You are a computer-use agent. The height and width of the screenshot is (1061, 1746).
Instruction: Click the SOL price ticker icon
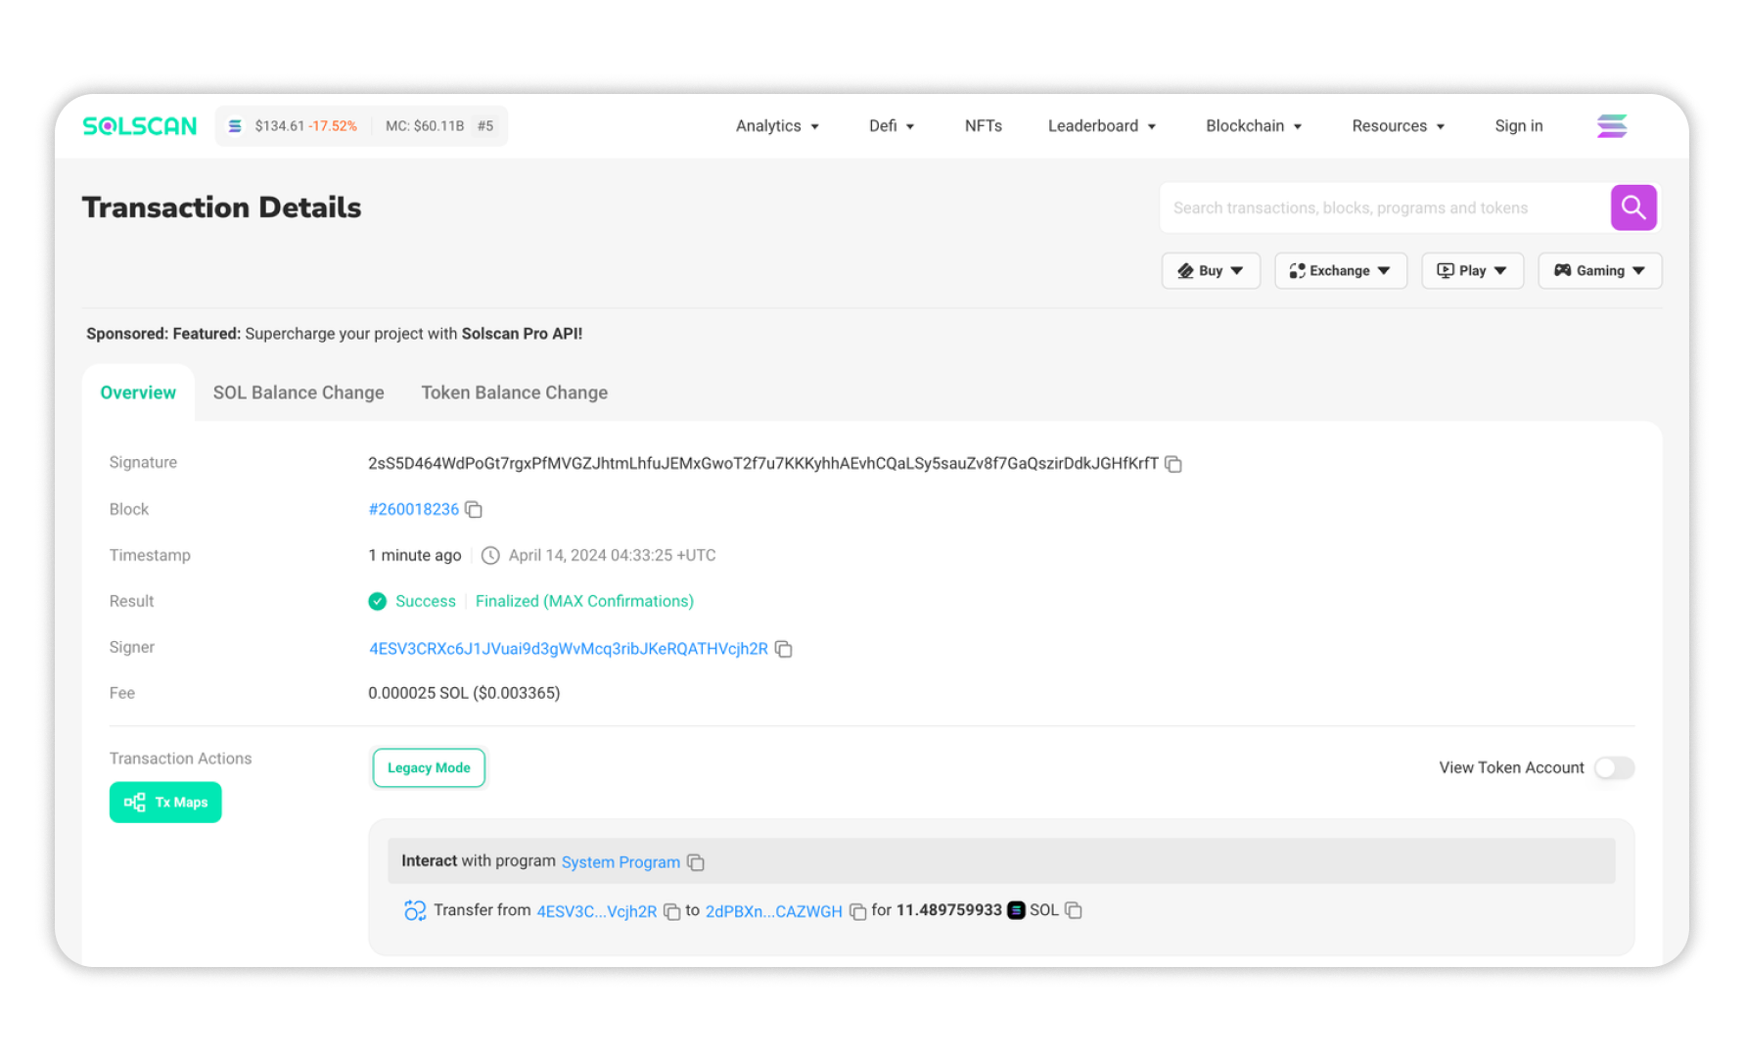(x=235, y=126)
